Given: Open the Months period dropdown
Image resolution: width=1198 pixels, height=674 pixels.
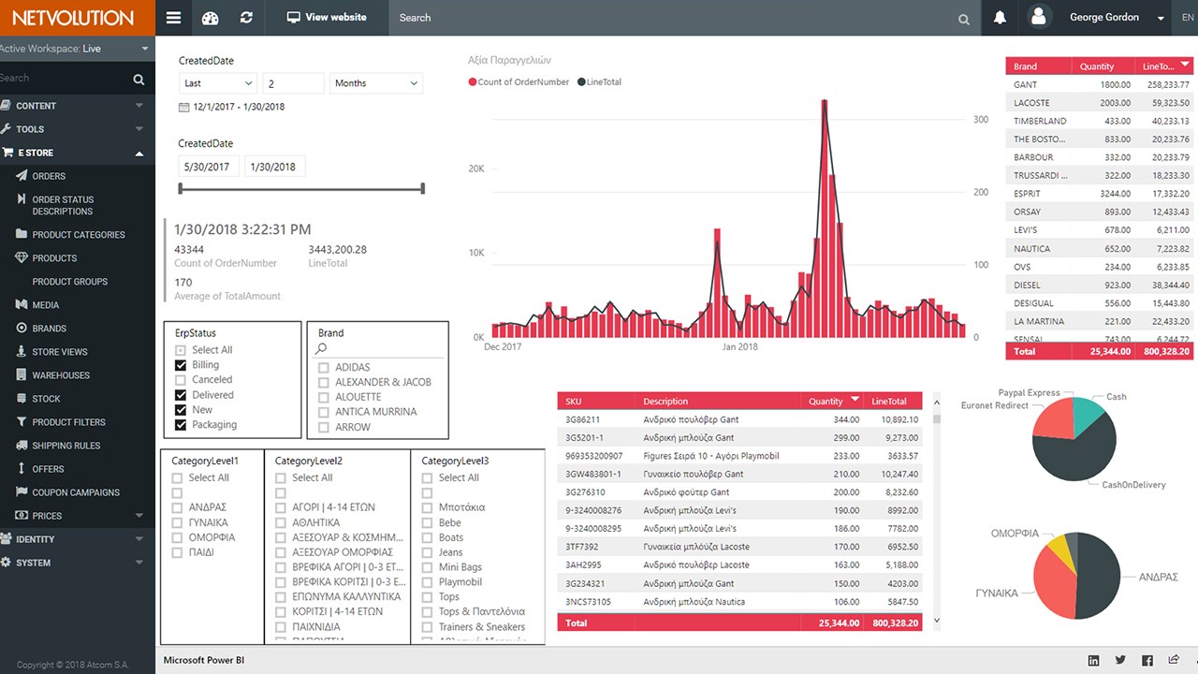Looking at the screenshot, I should tap(375, 83).
